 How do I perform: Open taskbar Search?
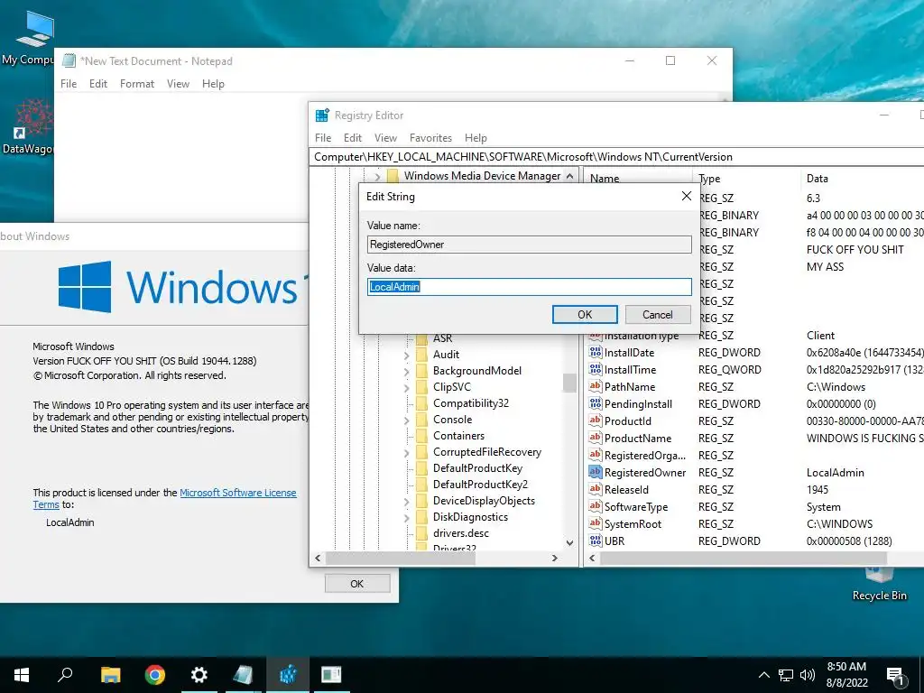(x=65, y=675)
